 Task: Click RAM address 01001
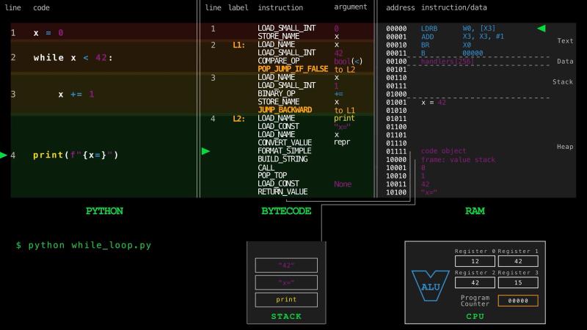(x=396, y=102)
